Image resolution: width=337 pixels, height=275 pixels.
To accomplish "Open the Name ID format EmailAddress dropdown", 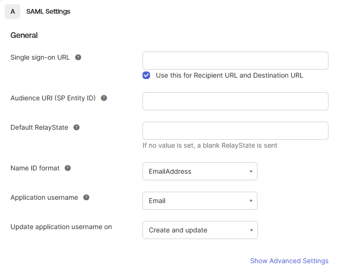I will (200, 171).
